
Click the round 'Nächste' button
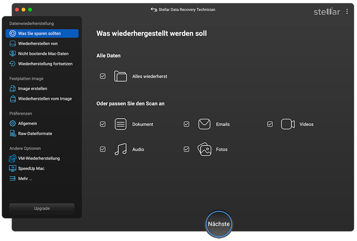point(219,224)
